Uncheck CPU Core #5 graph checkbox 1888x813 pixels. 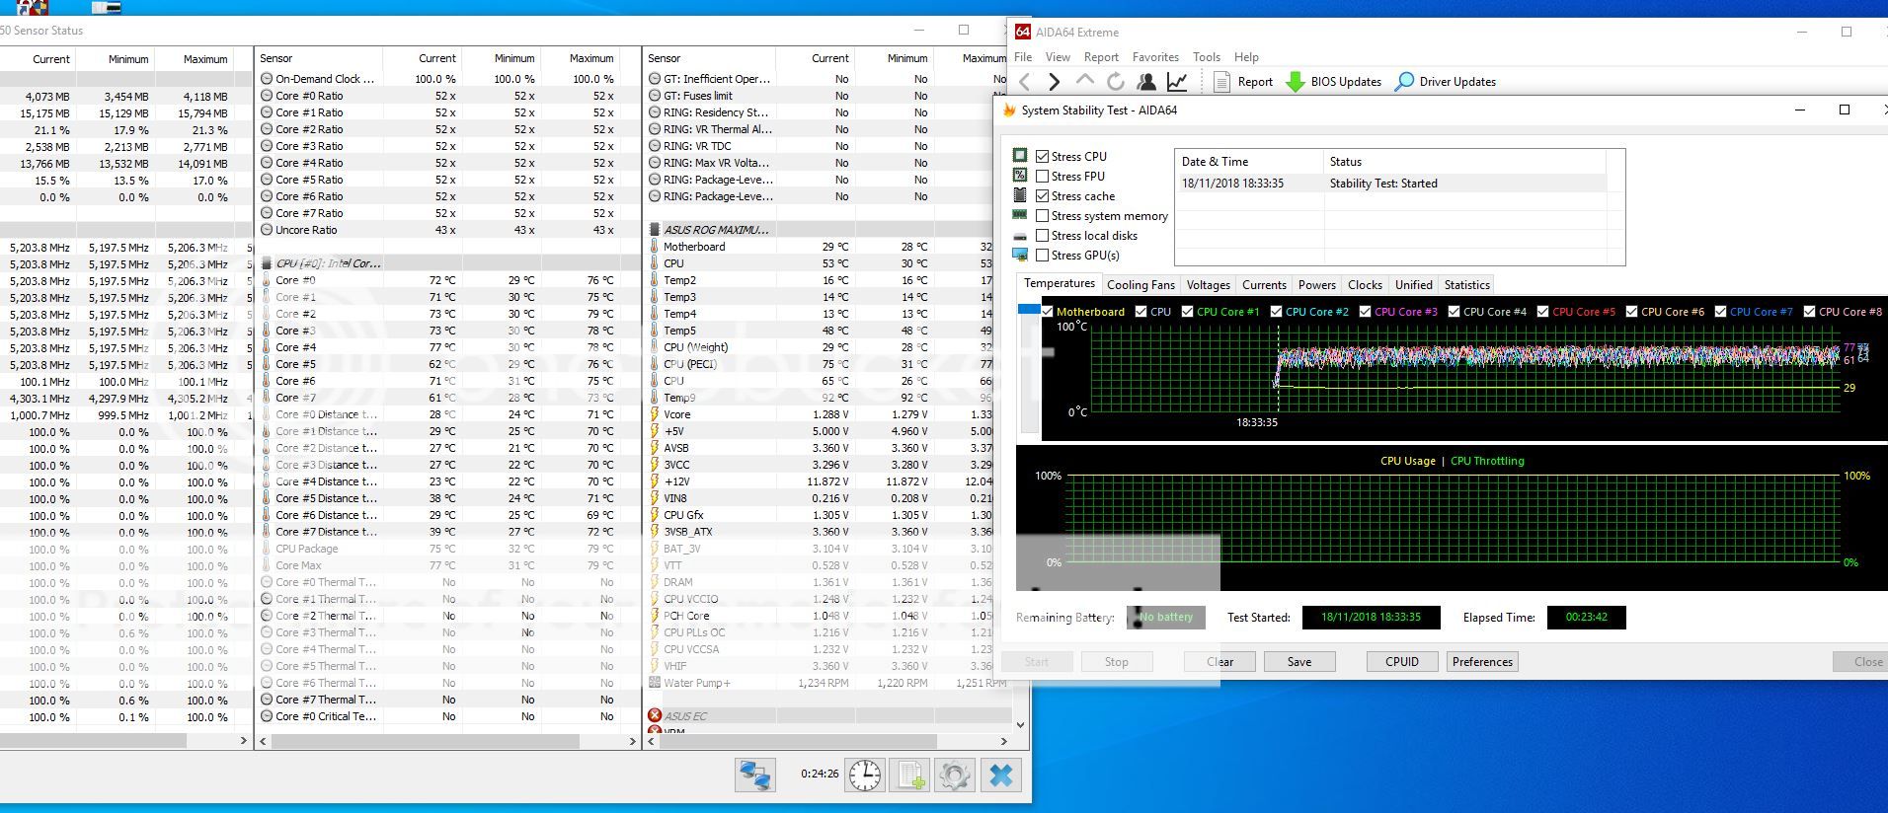tap(1542, 312)
